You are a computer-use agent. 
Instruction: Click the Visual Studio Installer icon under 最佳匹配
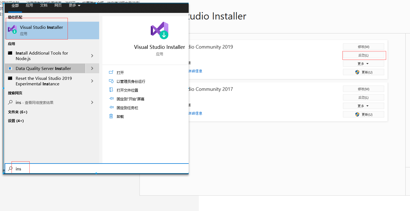[x=12, y=29]
